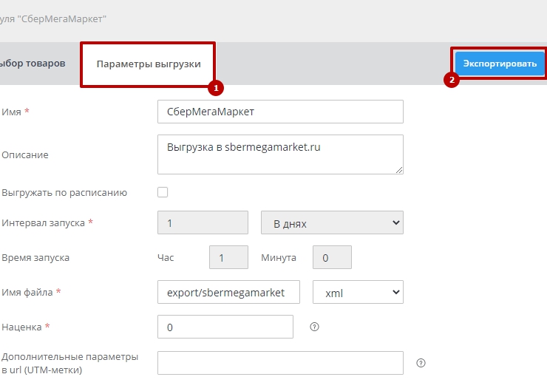Click the Интервал запуска label

(x=44, y=223)
